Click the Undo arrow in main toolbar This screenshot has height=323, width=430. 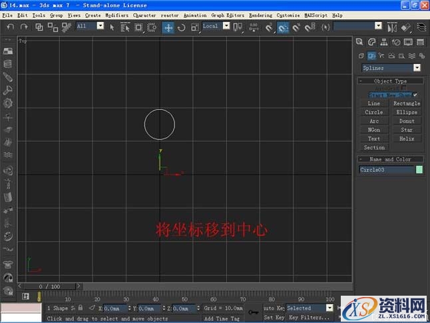[11, 27]
